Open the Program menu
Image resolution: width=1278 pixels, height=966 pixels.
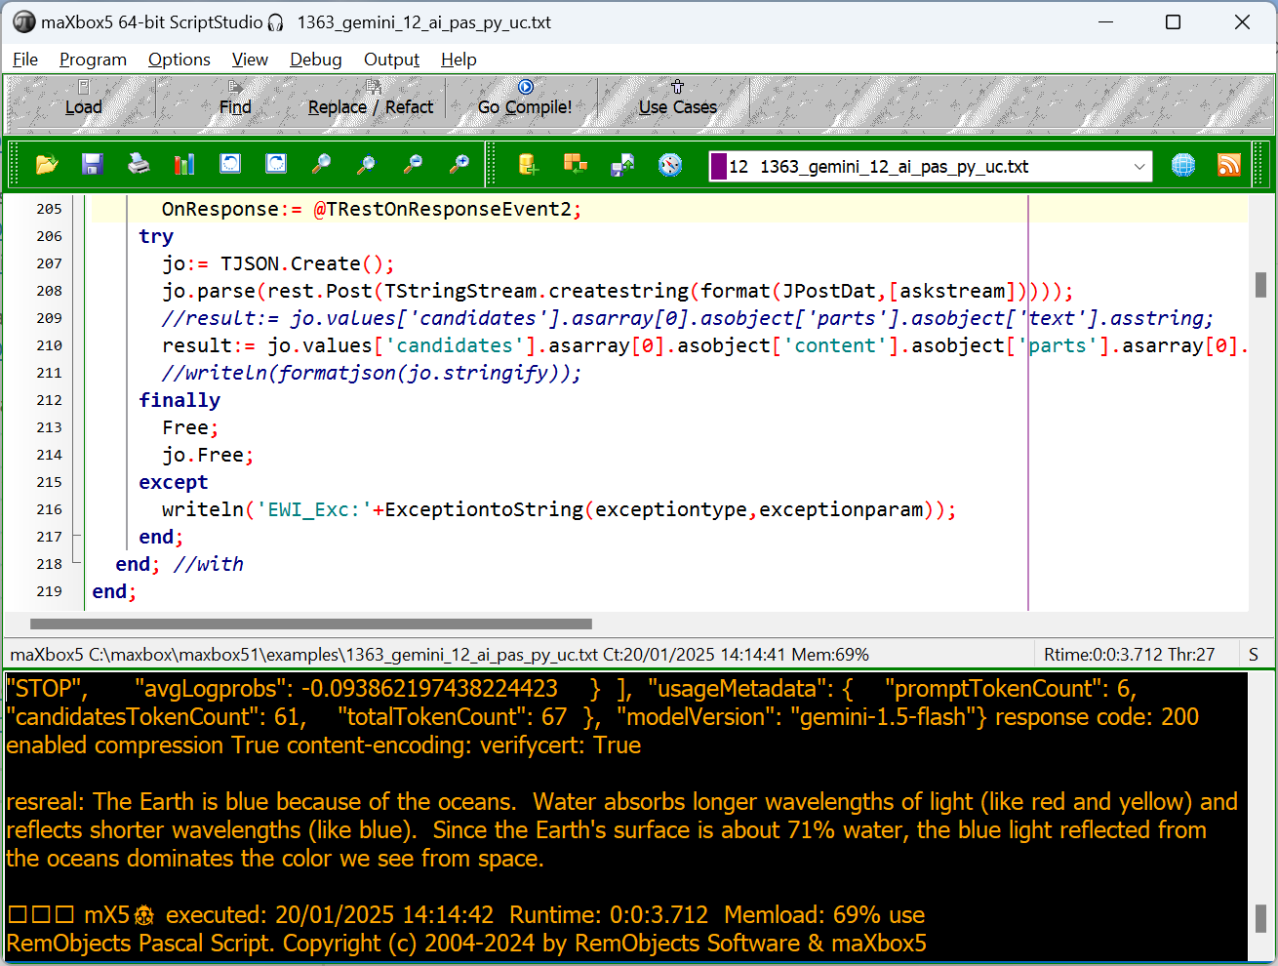(x=93, y=60)
